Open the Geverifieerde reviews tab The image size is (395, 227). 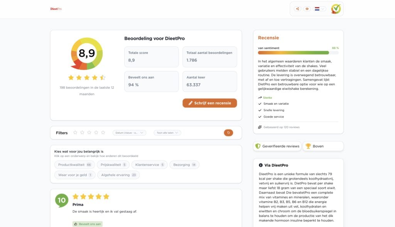[x=277, y=146]
